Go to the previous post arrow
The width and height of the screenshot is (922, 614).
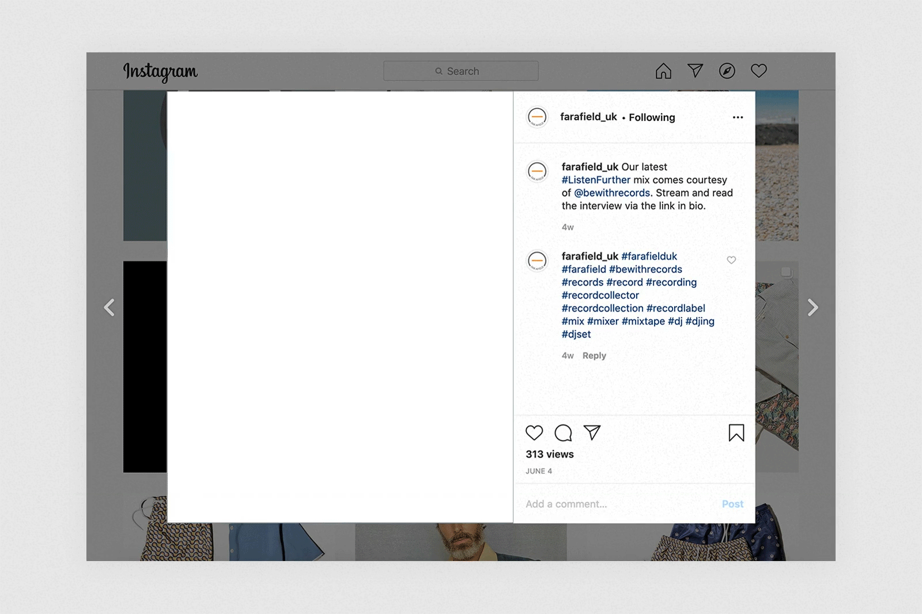(x=109, y=308)
